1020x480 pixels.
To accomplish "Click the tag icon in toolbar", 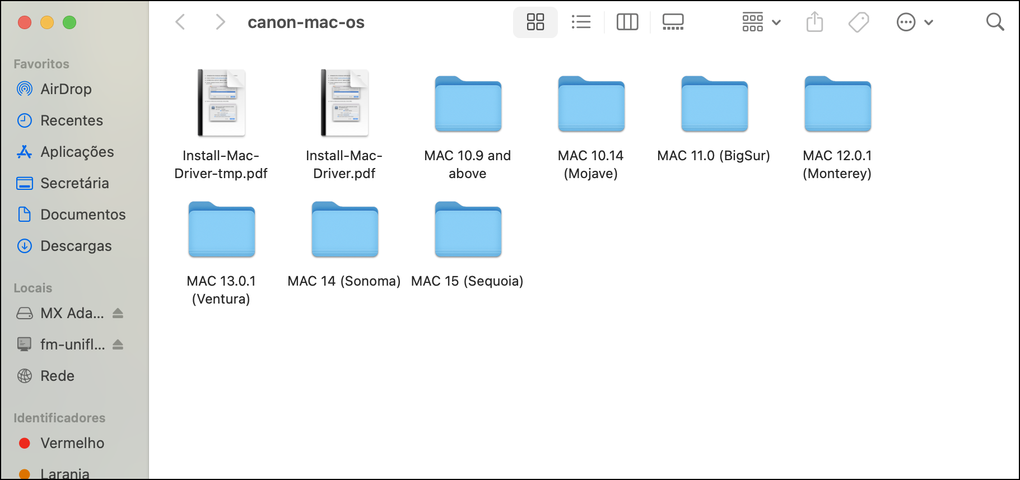I will click(x=858, y=22).
